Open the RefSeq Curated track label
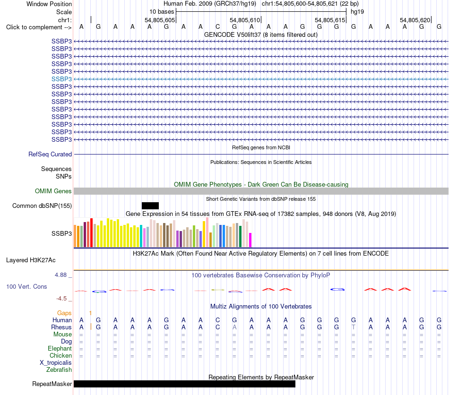This screenshot has height=395, width=449. [x=50, y=155]
